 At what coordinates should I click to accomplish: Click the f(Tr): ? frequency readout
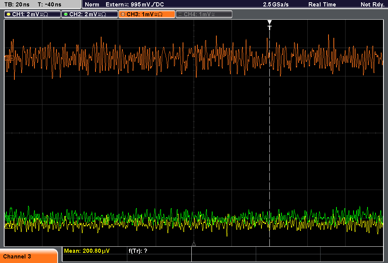click(138, 251)
